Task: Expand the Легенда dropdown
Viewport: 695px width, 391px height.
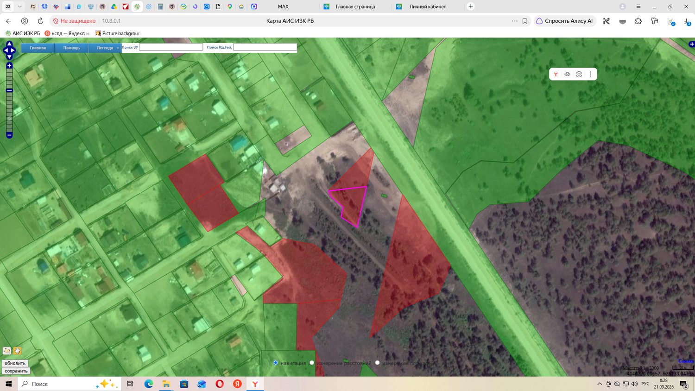Action: point(105,48)
